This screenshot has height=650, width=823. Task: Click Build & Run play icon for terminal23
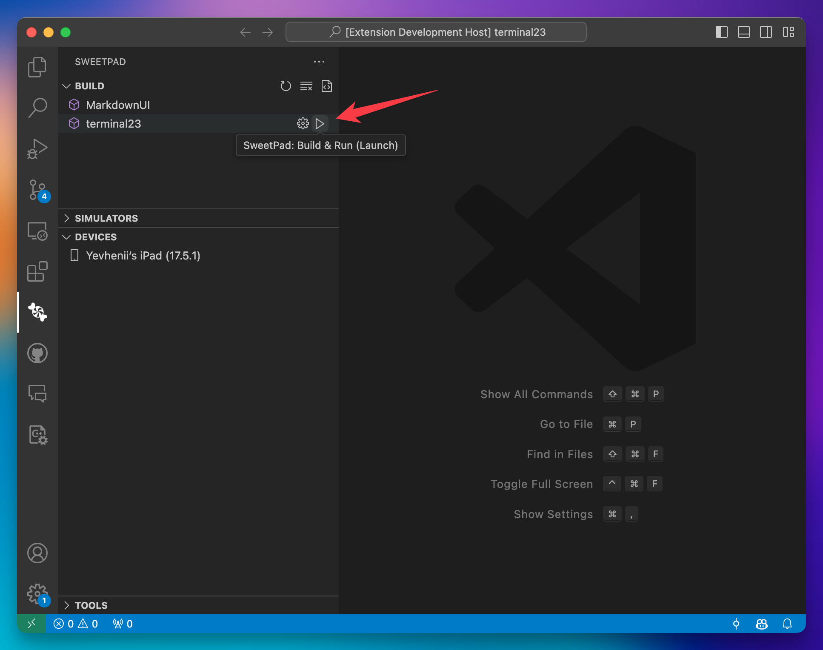[x=320, y=124]
